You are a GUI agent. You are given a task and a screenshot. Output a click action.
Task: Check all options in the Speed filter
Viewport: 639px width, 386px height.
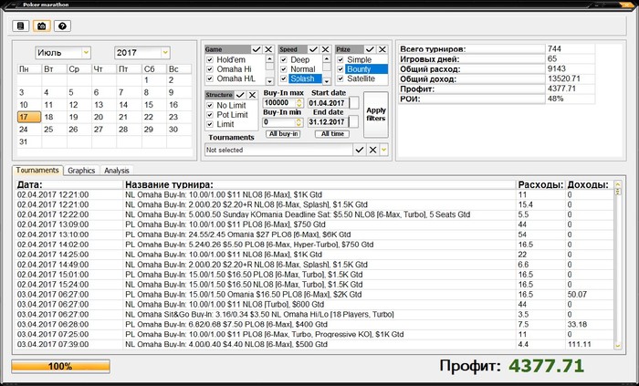(313, 49)
